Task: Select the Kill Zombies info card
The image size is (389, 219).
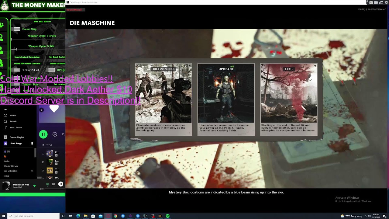Action: pos(164,99)
